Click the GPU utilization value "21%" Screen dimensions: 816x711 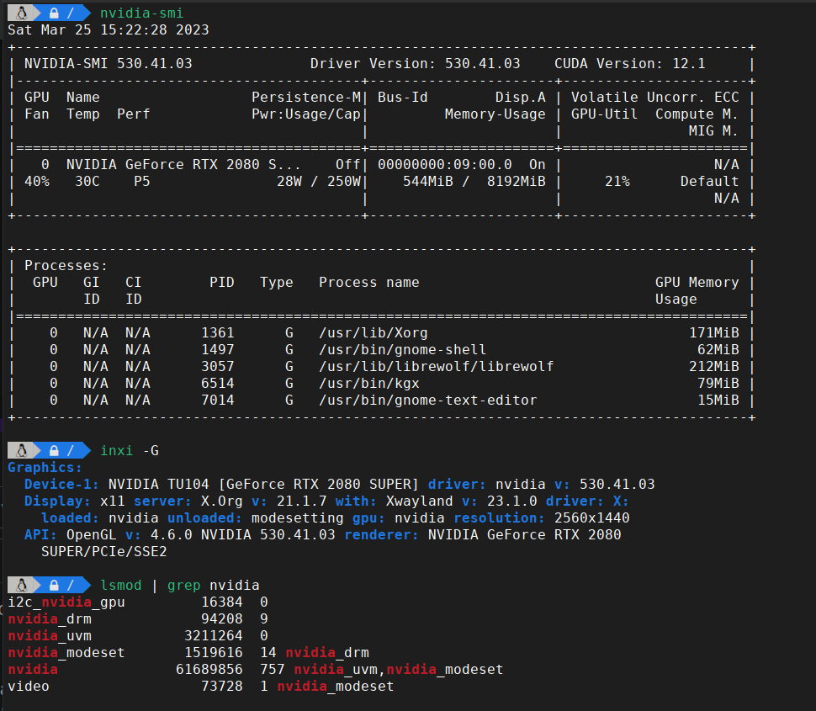[617, 181]
